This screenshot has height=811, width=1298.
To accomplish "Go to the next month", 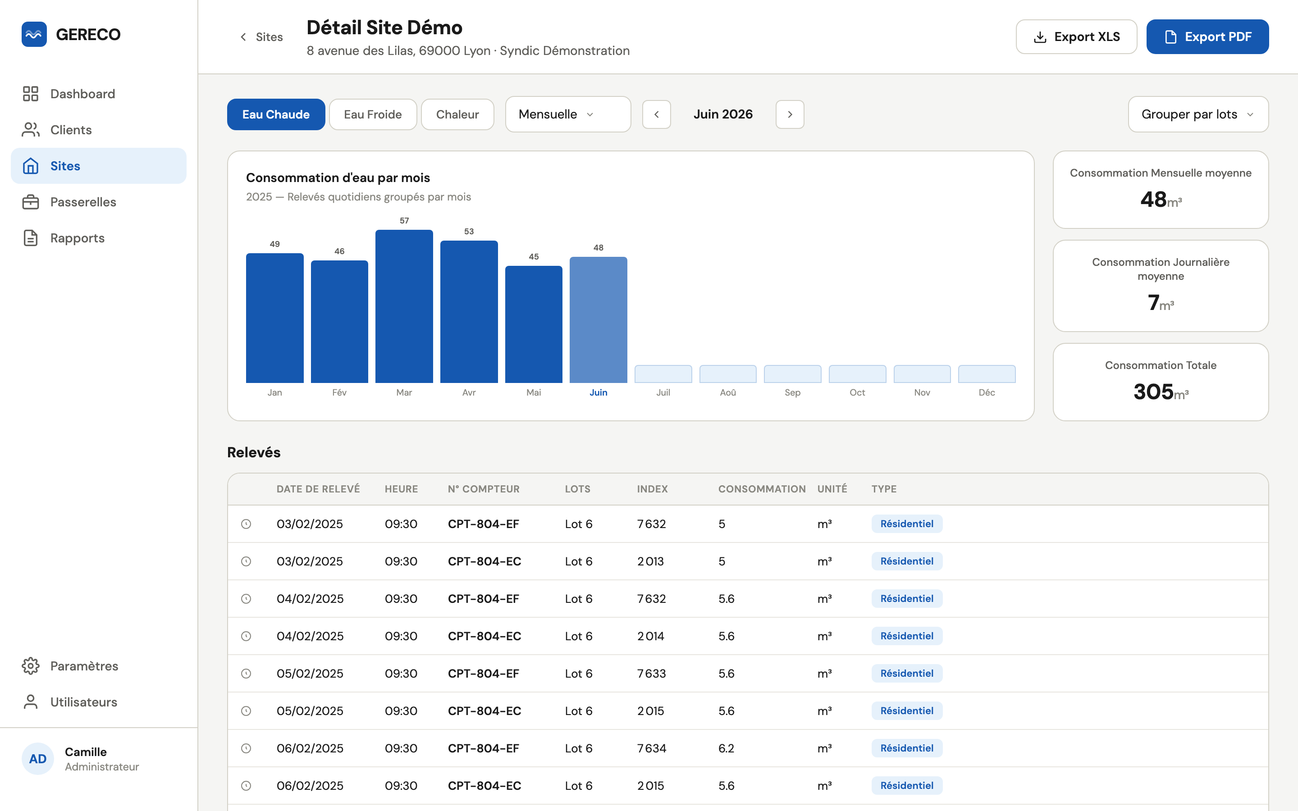I will (790, 114).
